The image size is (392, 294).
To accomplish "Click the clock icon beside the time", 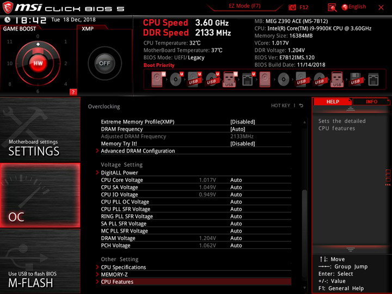I will point(7,20).
